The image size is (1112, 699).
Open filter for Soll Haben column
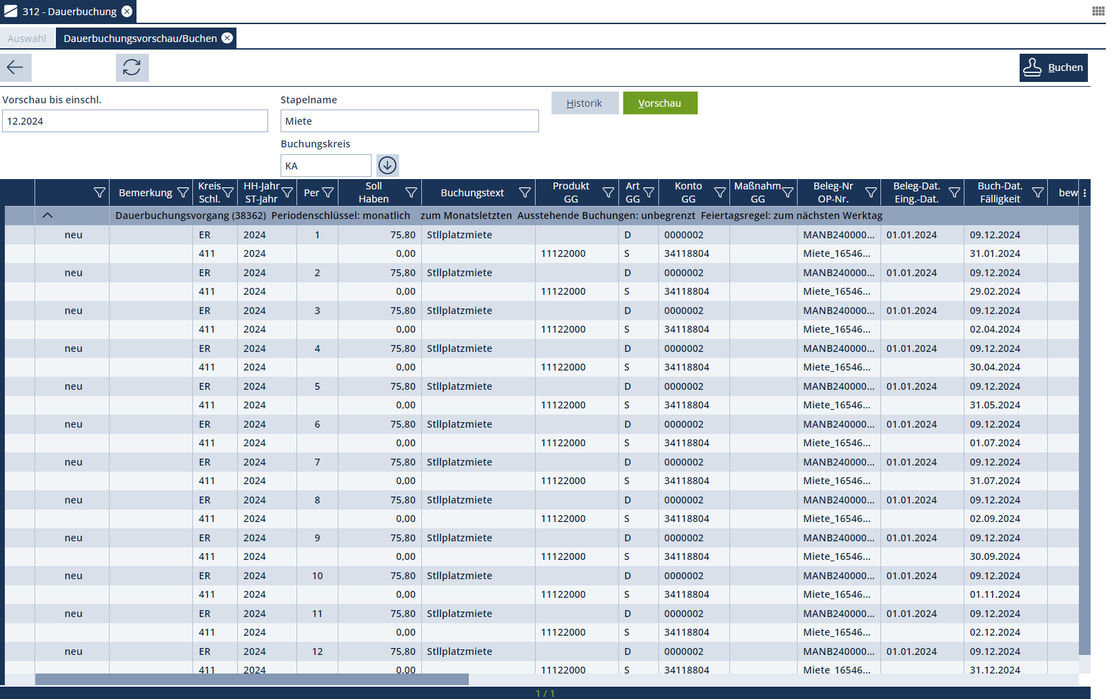[x=411, y=193]
